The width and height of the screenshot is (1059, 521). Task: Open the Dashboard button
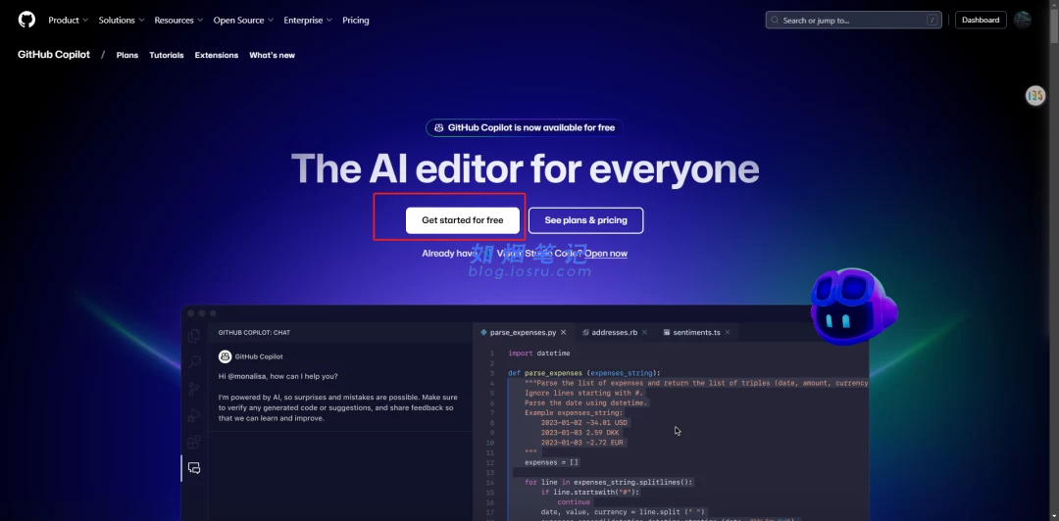pyautogui.click(x=980, y=21)
